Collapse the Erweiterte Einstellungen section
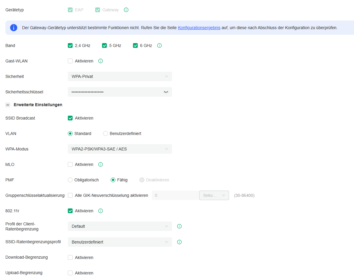 7,105
